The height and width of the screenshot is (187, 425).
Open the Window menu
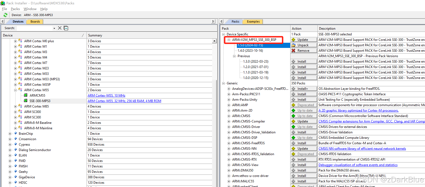tap(30, 9)
